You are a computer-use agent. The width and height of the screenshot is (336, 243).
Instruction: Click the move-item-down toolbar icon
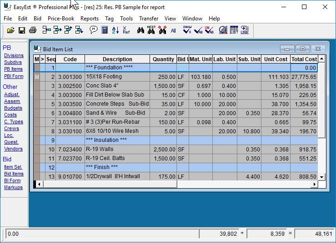(79, 30)
